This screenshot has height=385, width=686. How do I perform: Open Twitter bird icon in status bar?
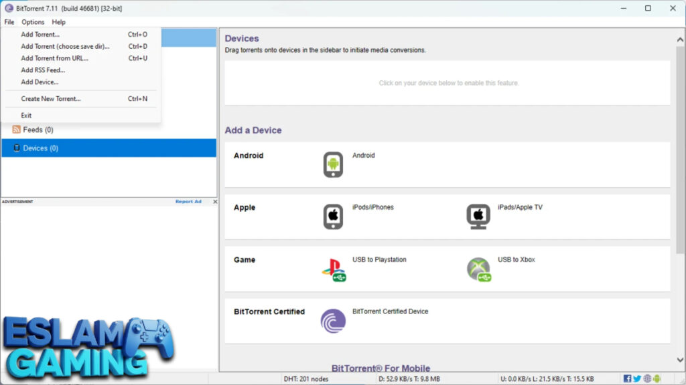(x=637, y=378)
